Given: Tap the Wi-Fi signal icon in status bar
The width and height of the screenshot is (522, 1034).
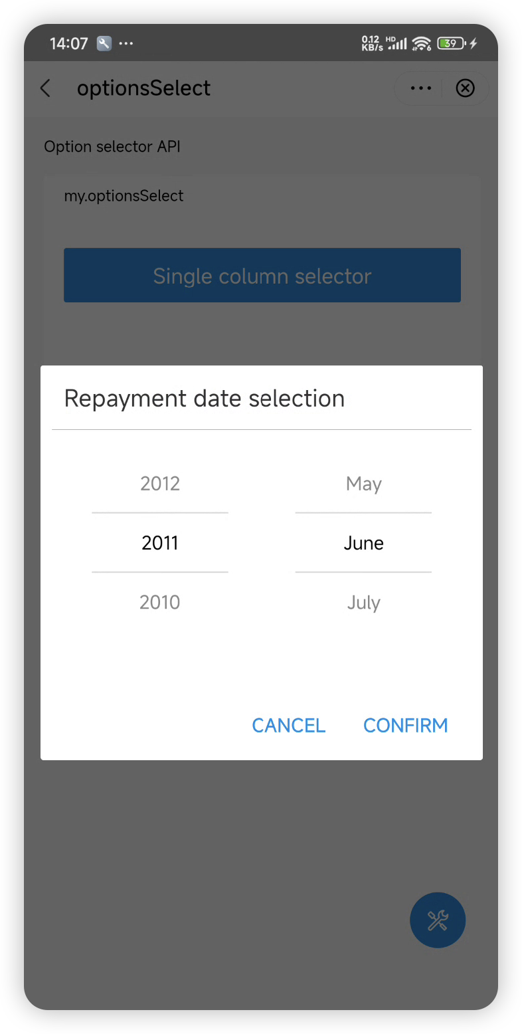Looking at the screenshot, I should (x=421, y=44).
